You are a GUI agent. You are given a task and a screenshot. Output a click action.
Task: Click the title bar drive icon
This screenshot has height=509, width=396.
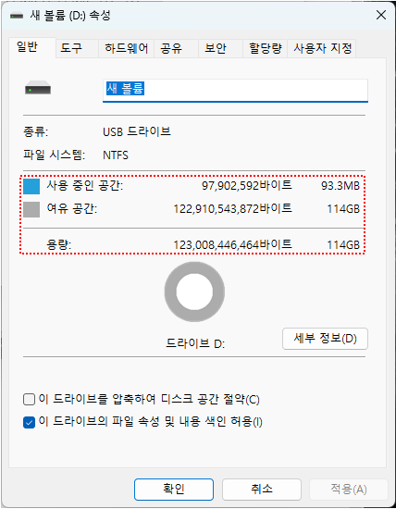coord(17,16)
